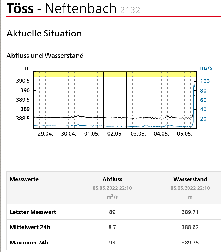
Task: Click the 05.05. date axis label
Action: pyautogui.click(x=184, y=134)
